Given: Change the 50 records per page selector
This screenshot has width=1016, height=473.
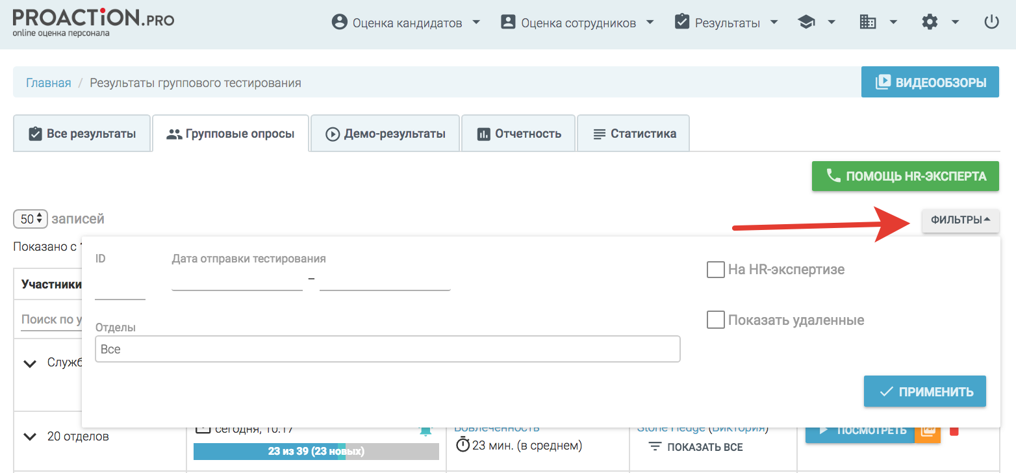Looking at the screenshot, I should pos(31,219).
